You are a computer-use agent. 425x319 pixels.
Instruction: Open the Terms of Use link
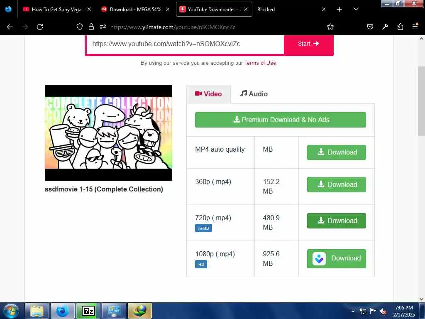point(260,63)
